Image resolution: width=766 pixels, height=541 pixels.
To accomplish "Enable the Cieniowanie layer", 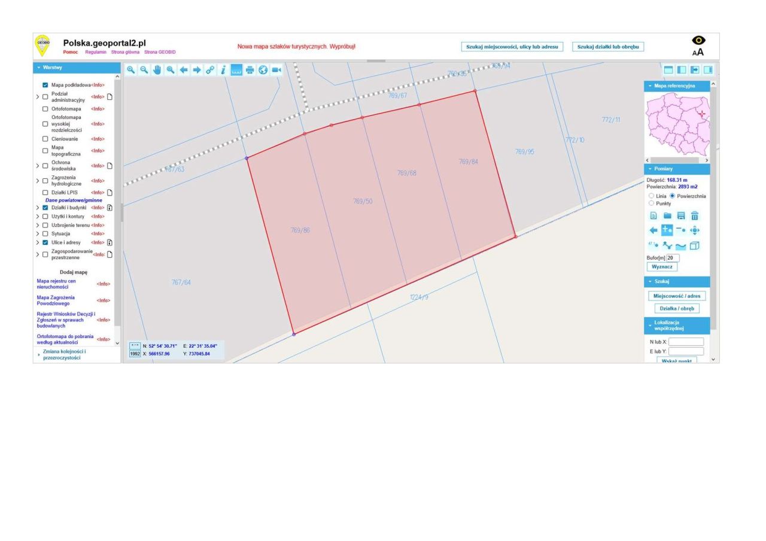I will [x=45, y=139].
